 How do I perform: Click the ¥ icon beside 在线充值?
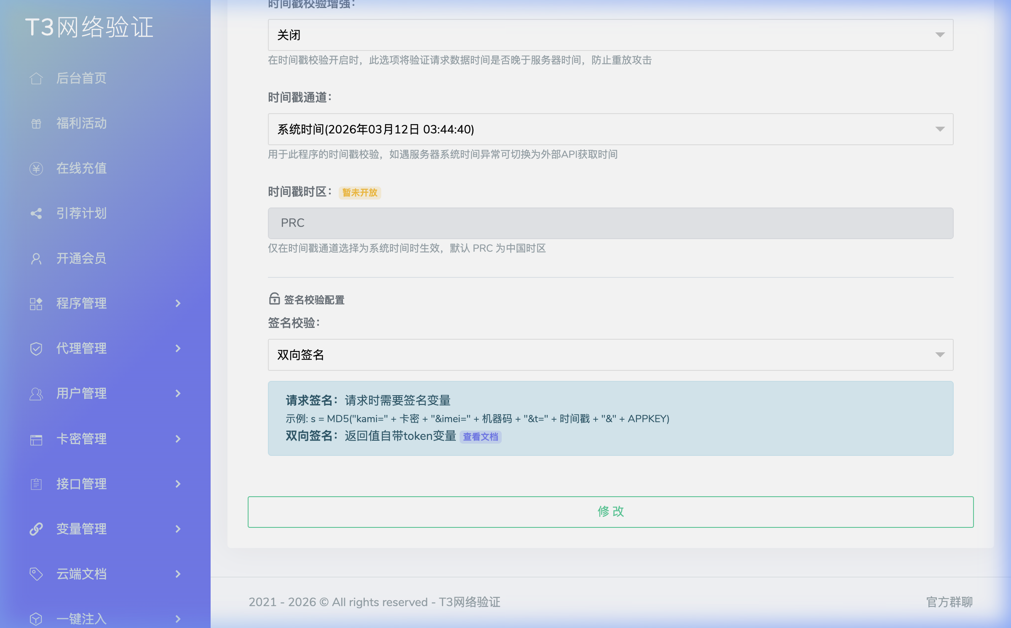coord(36,168)
